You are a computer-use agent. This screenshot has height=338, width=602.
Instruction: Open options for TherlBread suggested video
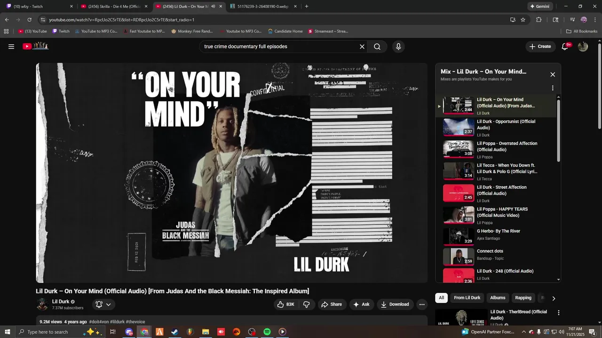pyautogui.click(x=559, y=313)
